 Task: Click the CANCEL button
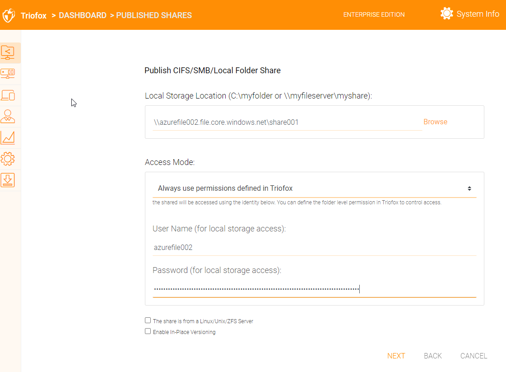coord(474,356)
